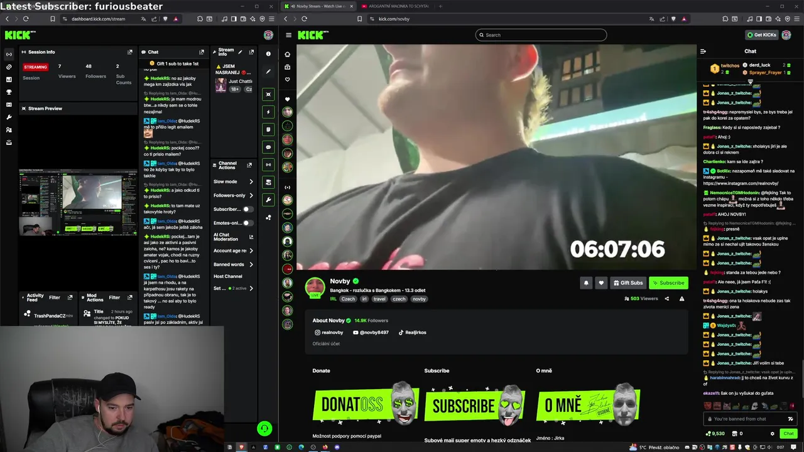Click the info icon in the dashboard right toolbar
The width and height of the screenshot is (804, 452).
268,54
